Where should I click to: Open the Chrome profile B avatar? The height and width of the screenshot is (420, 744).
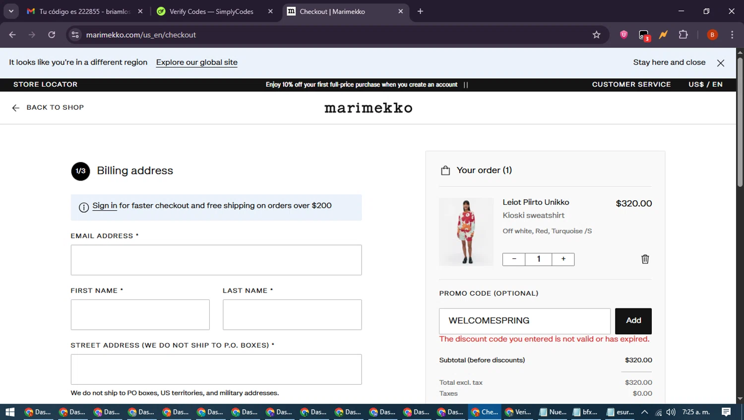712,35
